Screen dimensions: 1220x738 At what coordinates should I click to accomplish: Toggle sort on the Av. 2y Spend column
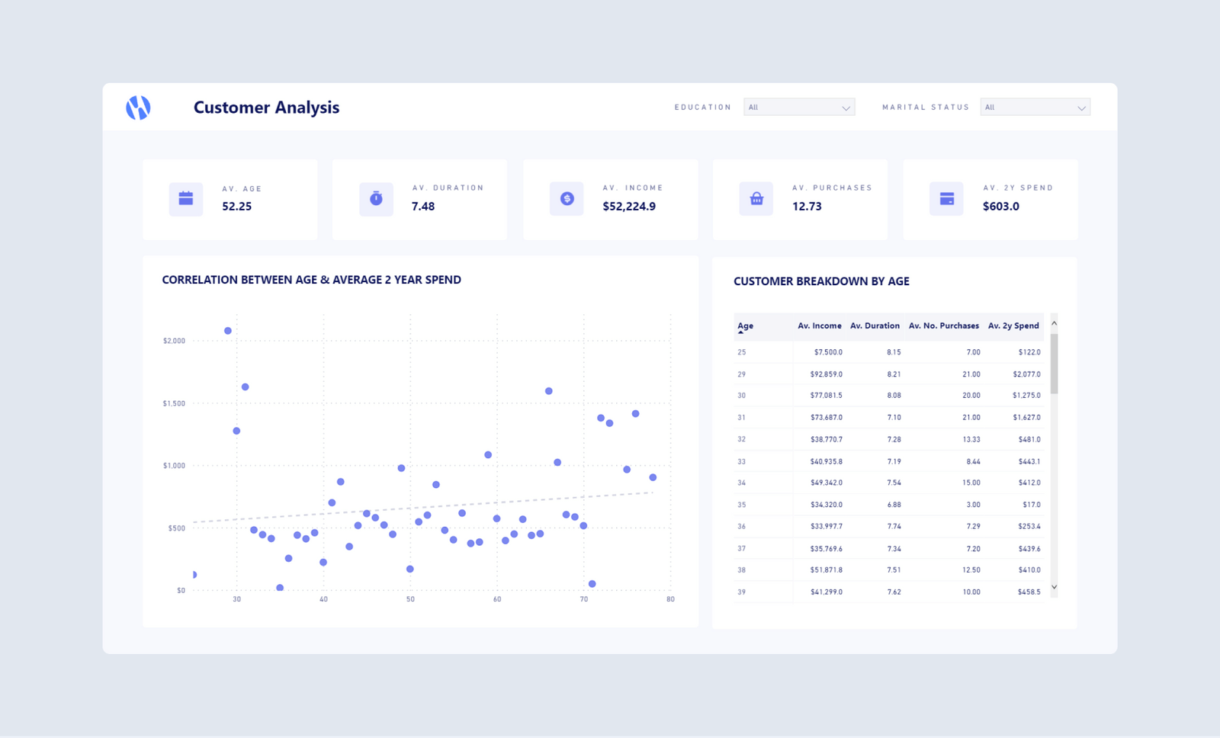[1013, 326]
